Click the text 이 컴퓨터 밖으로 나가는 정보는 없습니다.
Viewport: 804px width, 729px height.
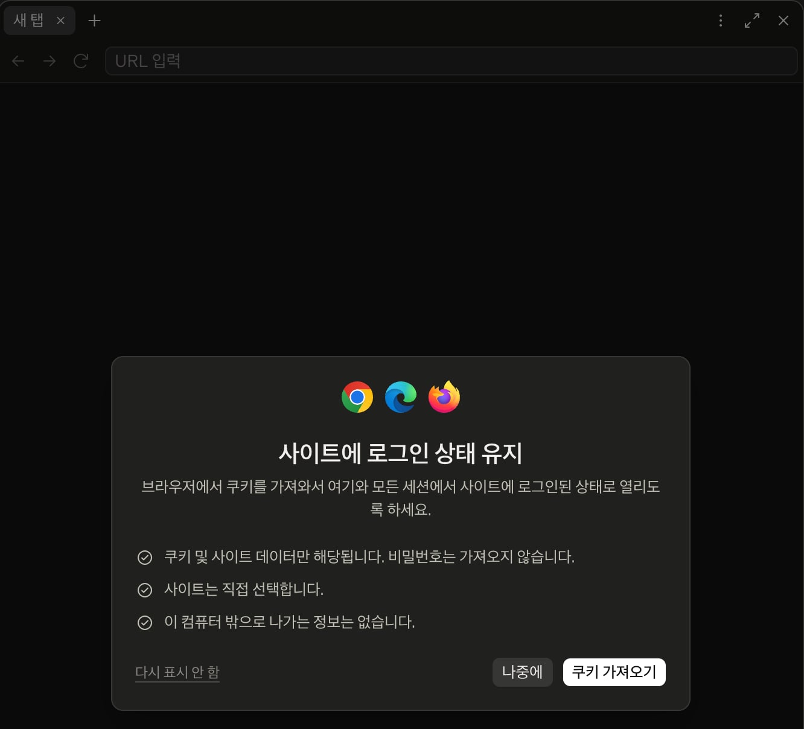pos(290,622)
